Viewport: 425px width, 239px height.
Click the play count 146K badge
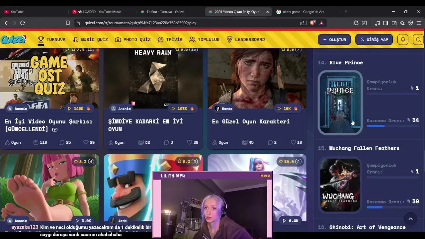tap(79, 109)
